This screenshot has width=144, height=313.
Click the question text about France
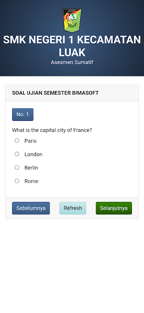tap(52, 130)
